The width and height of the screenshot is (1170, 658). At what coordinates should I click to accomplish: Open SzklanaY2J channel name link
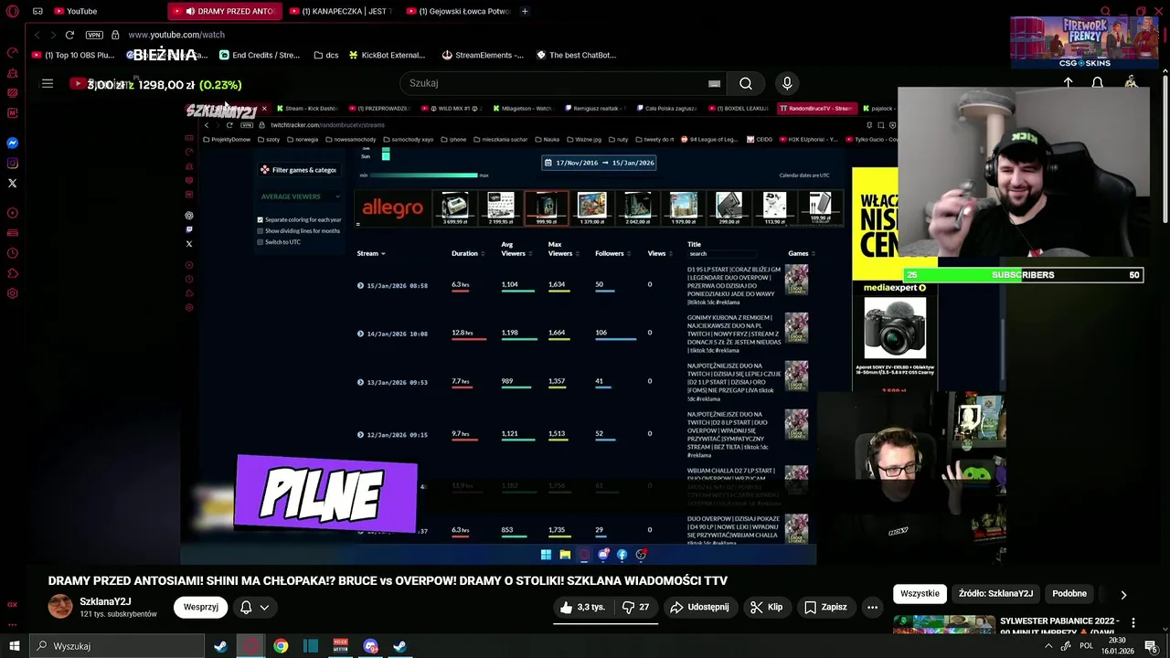pyautogui.click(x=105, y=601)
